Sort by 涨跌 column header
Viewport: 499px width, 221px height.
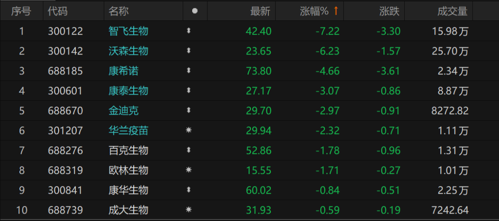(x=389, y=12)
